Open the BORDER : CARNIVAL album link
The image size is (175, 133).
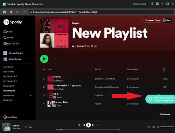[x=105, y=79]
